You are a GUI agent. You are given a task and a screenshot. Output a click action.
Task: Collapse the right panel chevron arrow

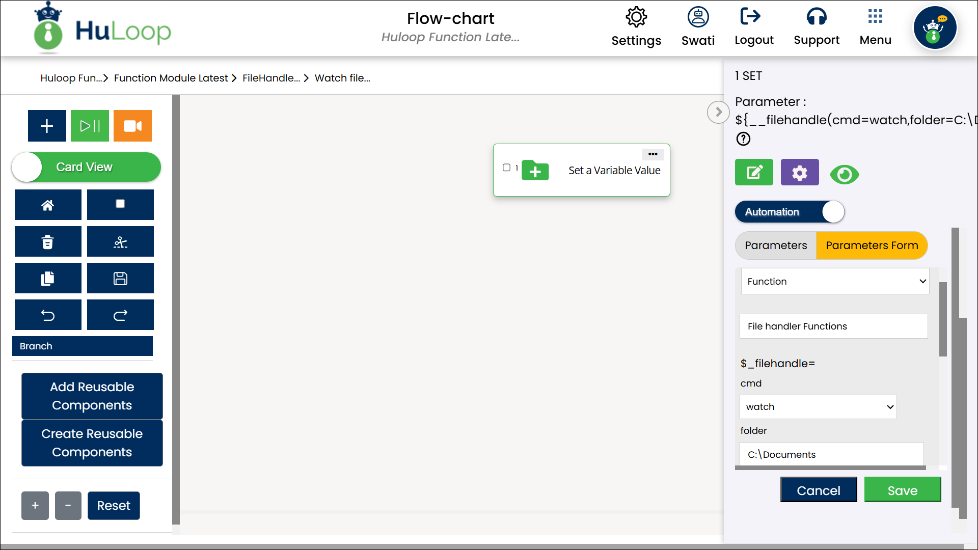coord(718,112)
